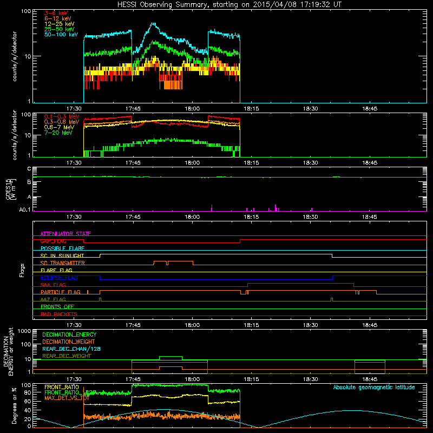Click the 18:45 tick below the decimation panel

click(370, 379)
